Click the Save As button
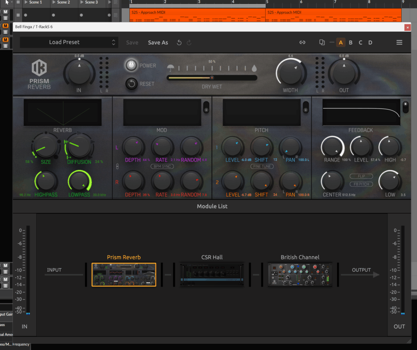Image resolution: width=417 pixels, height=350 pixels. (x=158, y=42)
